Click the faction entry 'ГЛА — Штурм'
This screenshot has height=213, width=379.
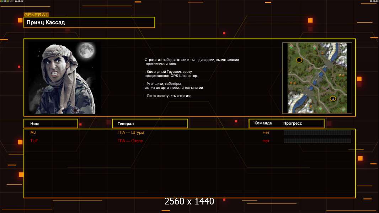click(x=131, y=132)
